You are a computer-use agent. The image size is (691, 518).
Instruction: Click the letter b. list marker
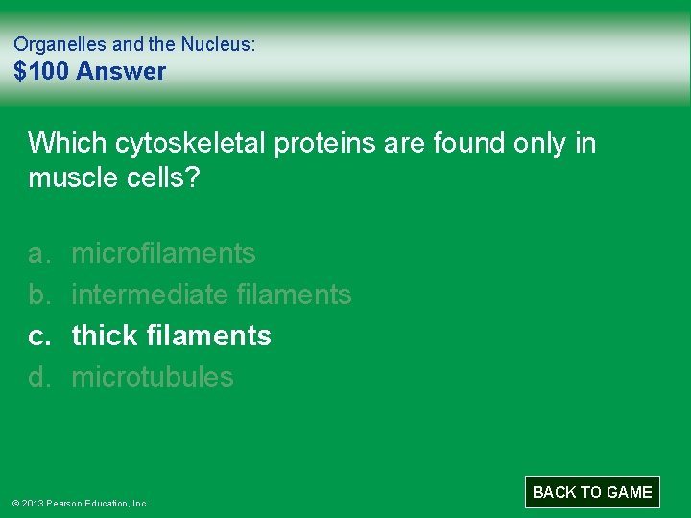(37, 294)
